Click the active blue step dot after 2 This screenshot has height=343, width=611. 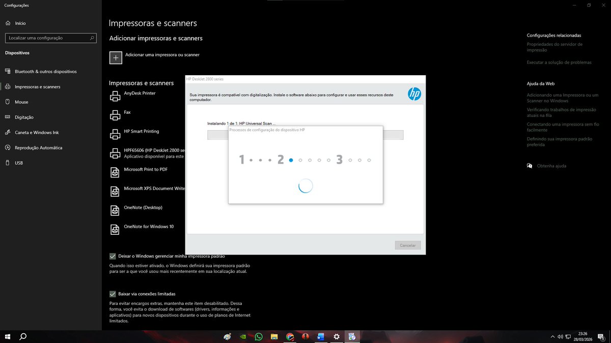[291, 160]
